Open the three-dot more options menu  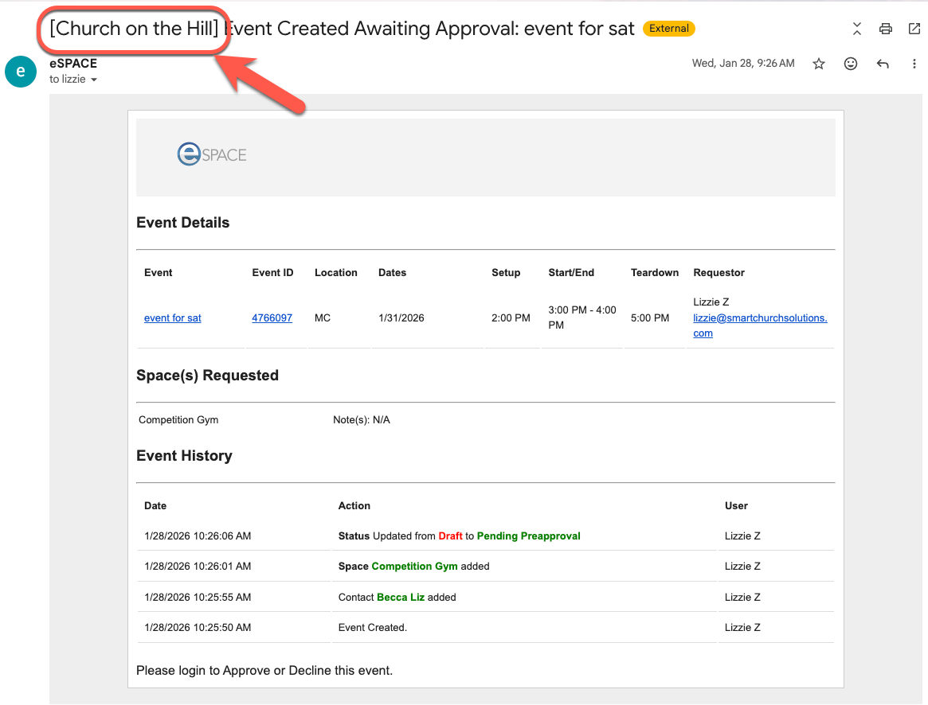point(914,64)
